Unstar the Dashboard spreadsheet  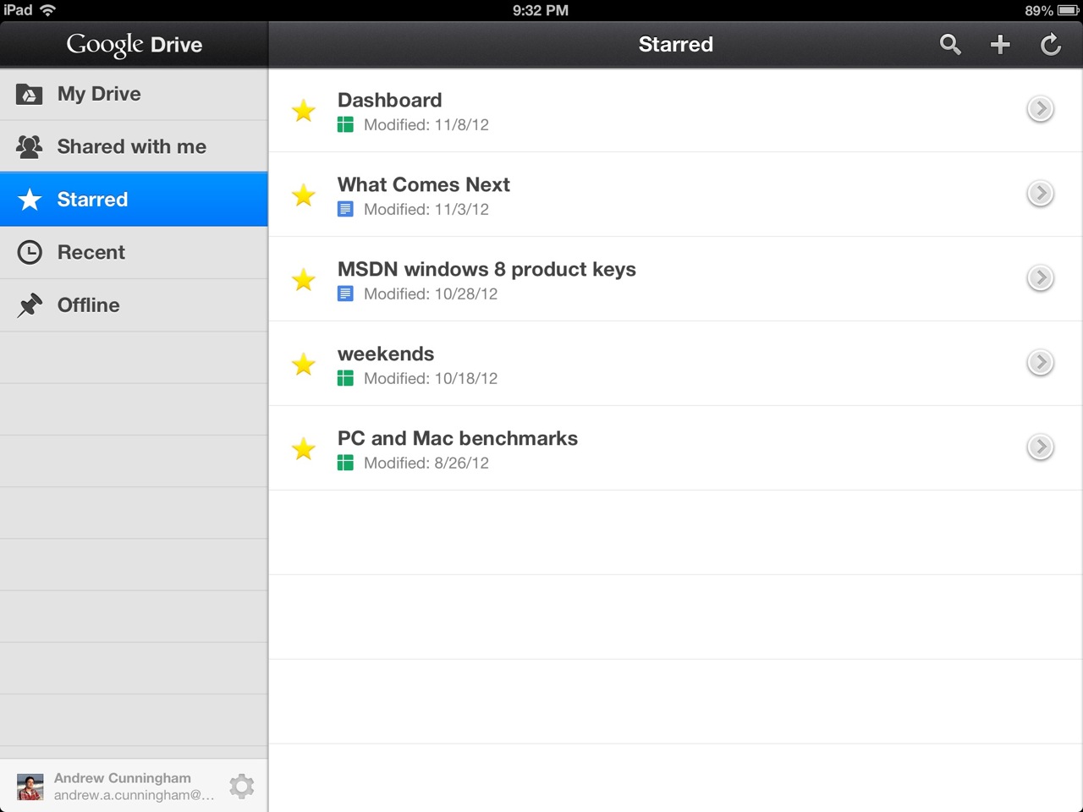pos(304,110)
